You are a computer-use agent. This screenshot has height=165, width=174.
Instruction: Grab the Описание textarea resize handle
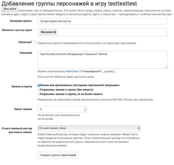[166, 67]
